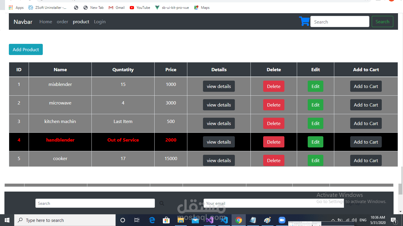Delete the microwave product

[x=274, y=105]
